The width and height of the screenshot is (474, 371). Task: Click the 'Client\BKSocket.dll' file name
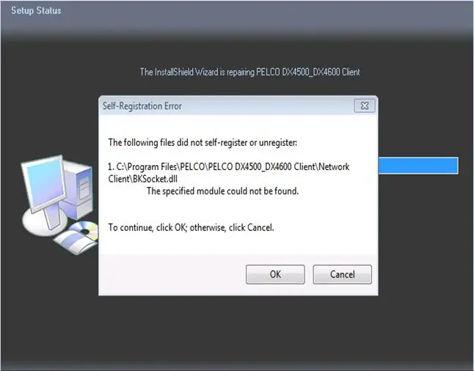tap(142, 179)
